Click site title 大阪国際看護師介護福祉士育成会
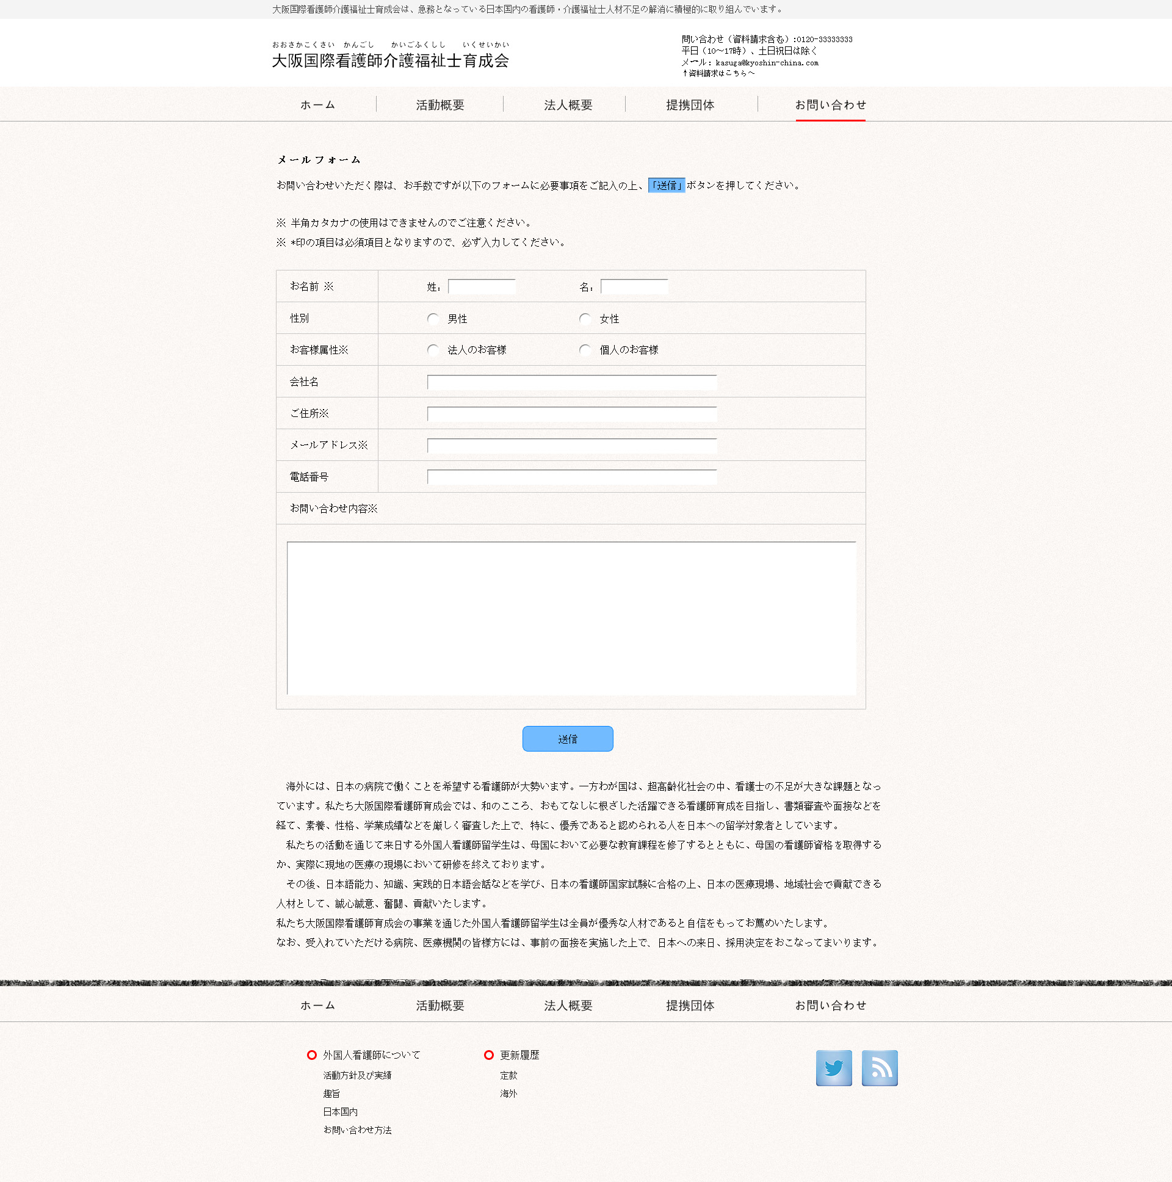 pos(390,60)
